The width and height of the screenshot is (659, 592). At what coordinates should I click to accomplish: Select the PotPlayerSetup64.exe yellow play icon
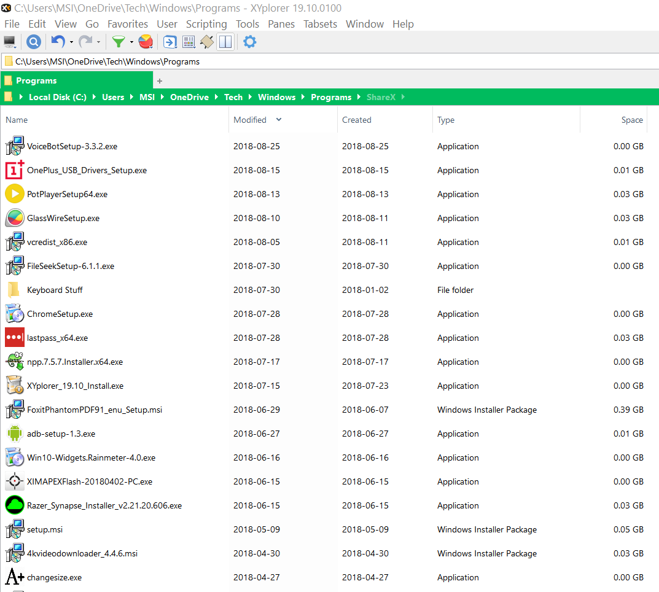click(x=15, y=194)
